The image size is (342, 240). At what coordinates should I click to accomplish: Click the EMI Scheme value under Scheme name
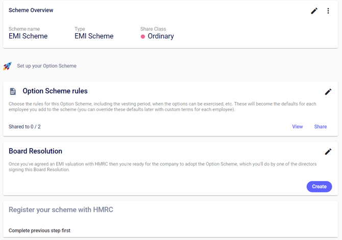(x=28, y=36)
